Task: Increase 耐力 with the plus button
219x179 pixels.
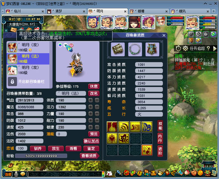Action: pyautogui.click(x=91, y=120)
